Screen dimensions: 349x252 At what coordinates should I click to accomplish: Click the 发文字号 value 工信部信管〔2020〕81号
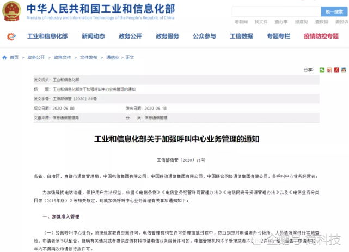pos(75,99)
